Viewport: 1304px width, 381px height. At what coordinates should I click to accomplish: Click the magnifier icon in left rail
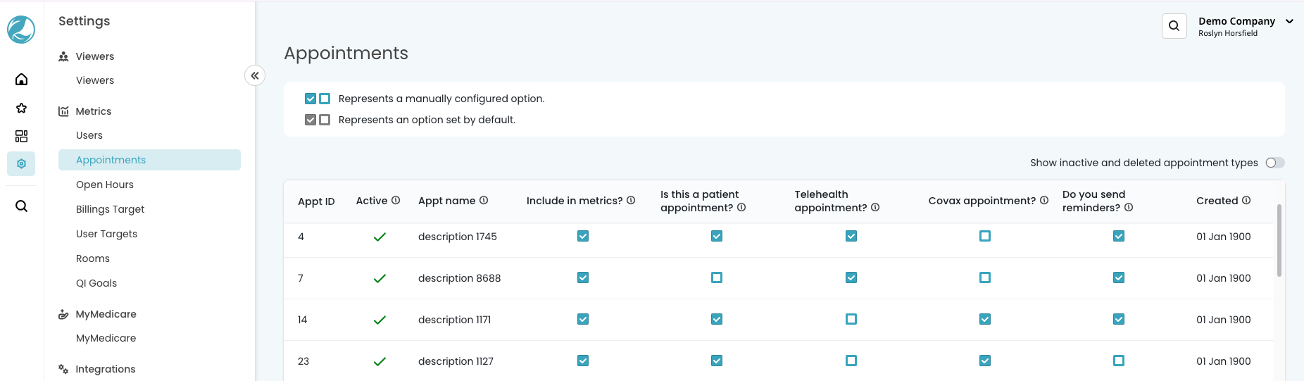[21, 206]
